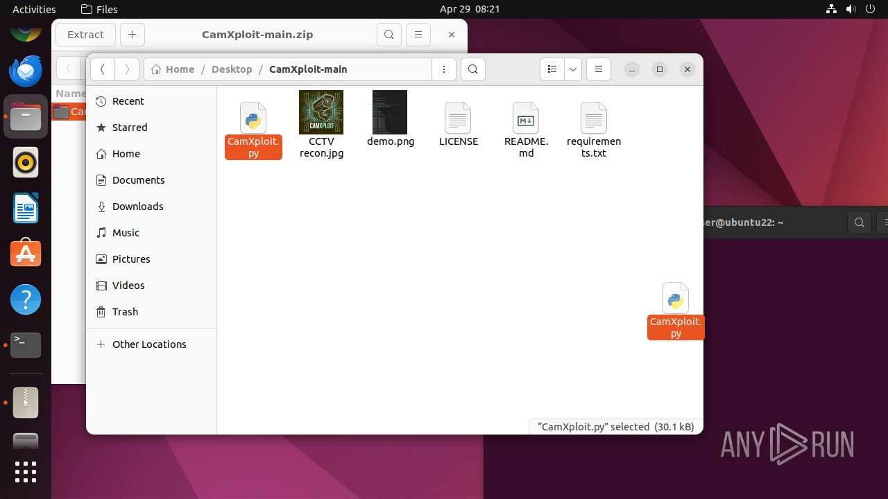Open Downloads folder in the sidebar
The height and width of the screenshot is (499, 888).
pos(151,207)
